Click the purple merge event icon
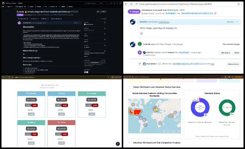This screenshot has width=245, height=149. tap(140, 52)
